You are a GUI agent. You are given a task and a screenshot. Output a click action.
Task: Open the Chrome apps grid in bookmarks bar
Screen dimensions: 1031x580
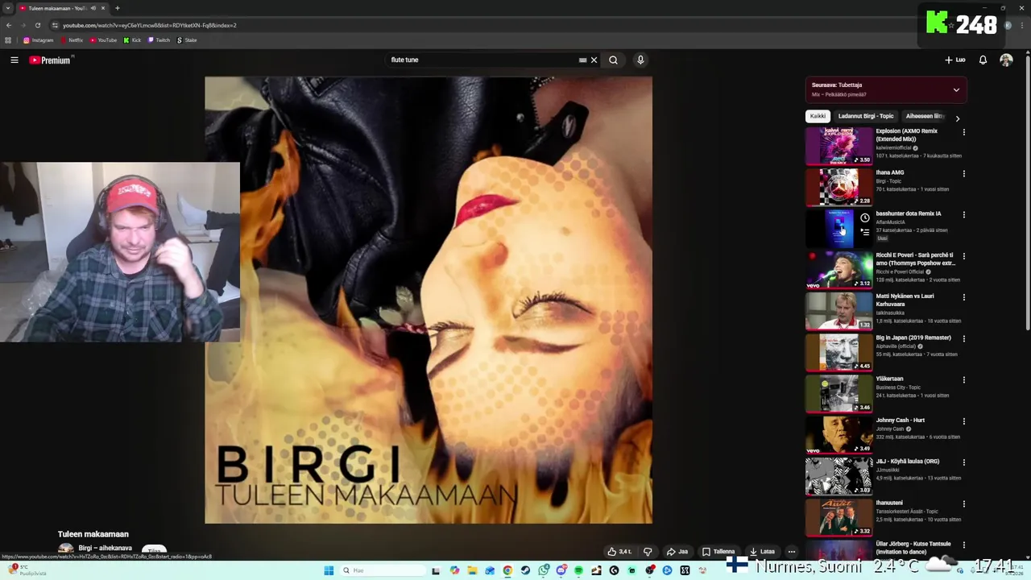tap(8, 40)
